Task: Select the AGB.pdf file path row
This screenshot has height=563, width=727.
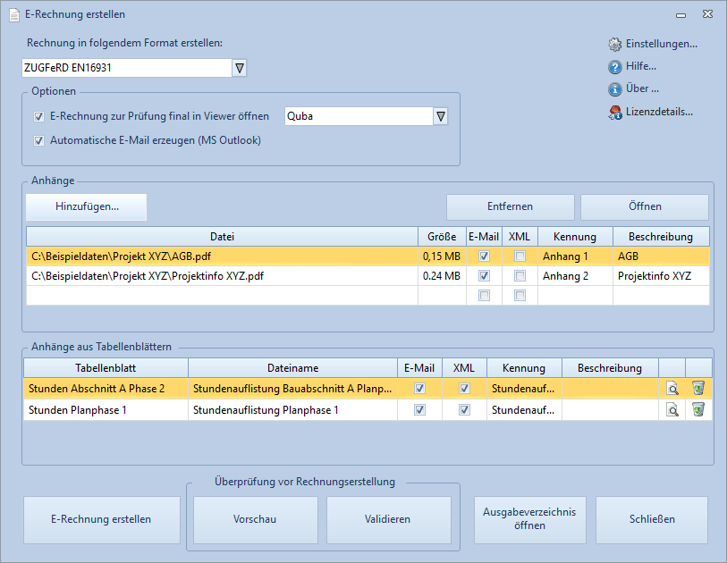Action: pyautogui.click(x=222, y=256)
